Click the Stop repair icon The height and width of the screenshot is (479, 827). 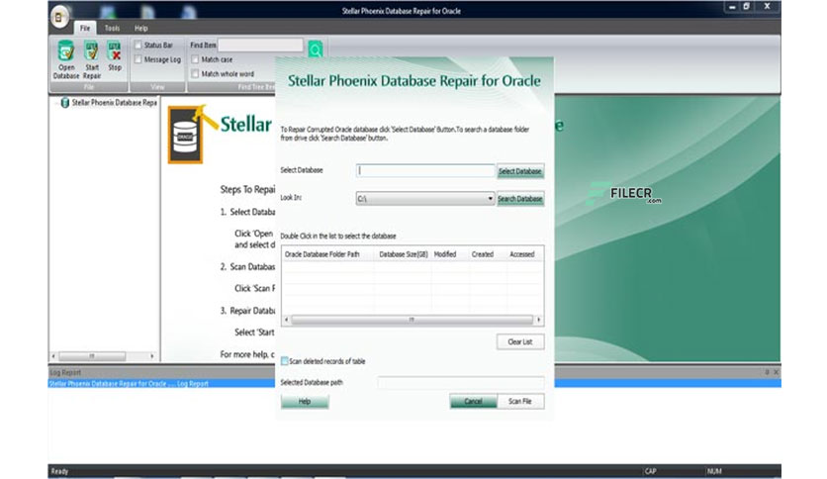[x=114, y=51]
